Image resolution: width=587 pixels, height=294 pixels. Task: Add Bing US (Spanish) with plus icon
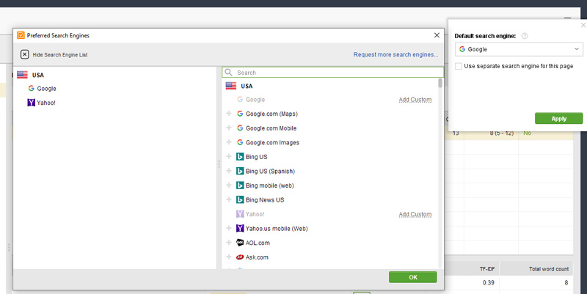pyautogui.click(x=229, y=171)
